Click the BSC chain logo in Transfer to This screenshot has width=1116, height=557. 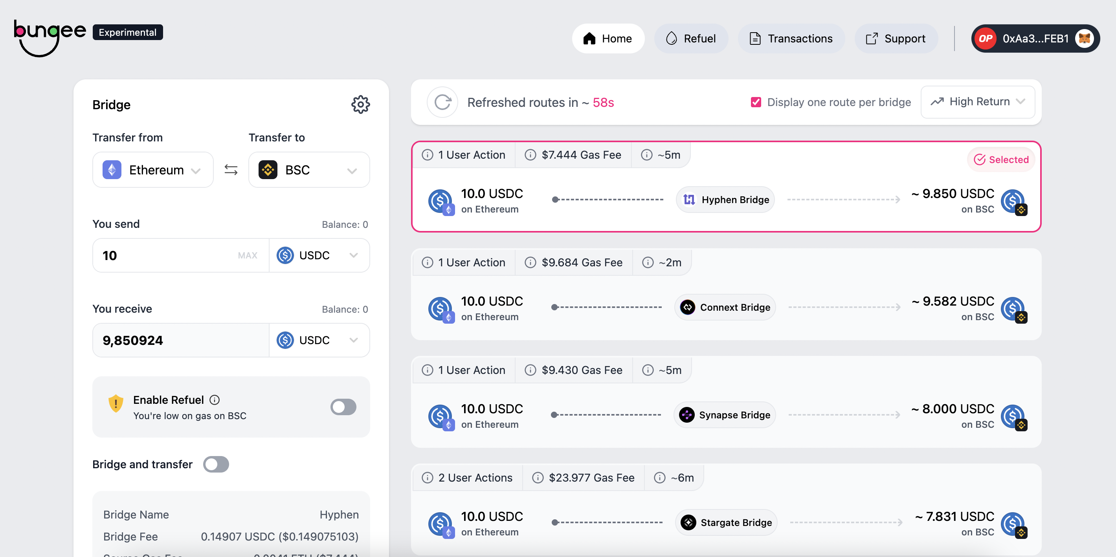(268, 170)
